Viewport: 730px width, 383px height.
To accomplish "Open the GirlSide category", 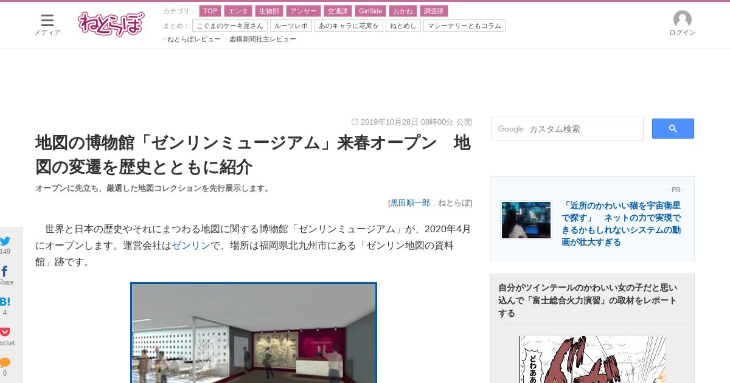I will tap(370, 11).
